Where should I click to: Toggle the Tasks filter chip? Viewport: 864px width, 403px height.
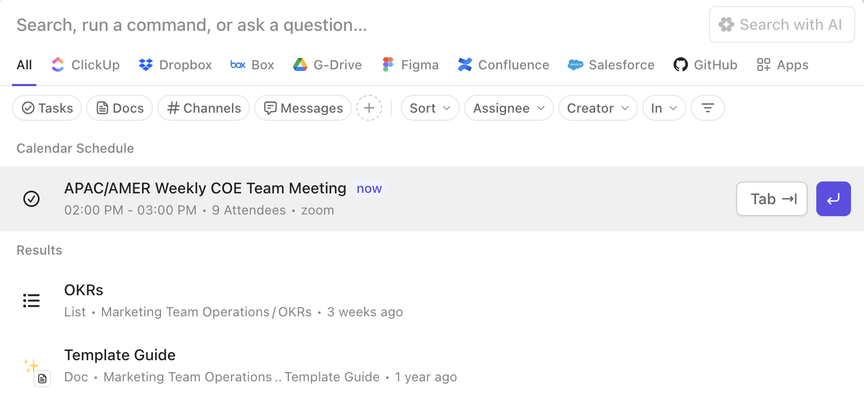pos(47,108)
